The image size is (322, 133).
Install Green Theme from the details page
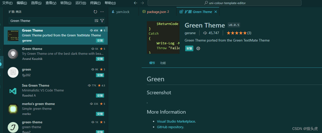189,48
